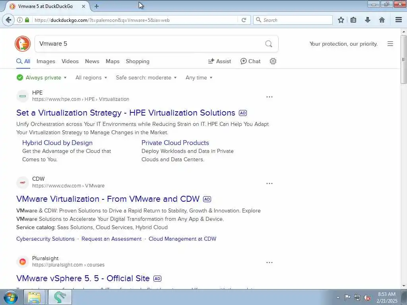Image resolution: width=407 pixels, height=305 pixels.
Task: Open VMware vSphere 5.5 Official Site link
Action: point(83,278)
